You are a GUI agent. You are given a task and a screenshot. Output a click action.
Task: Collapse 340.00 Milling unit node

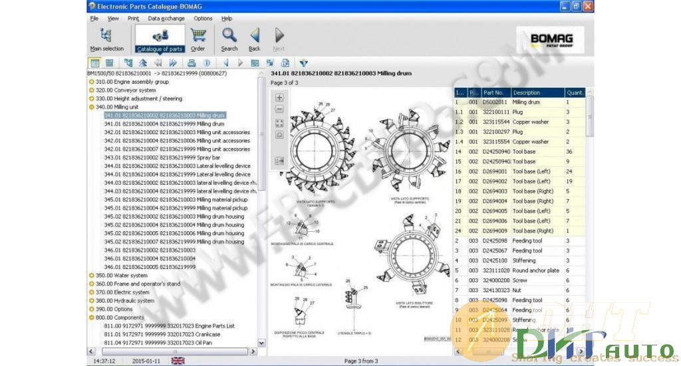92,107
